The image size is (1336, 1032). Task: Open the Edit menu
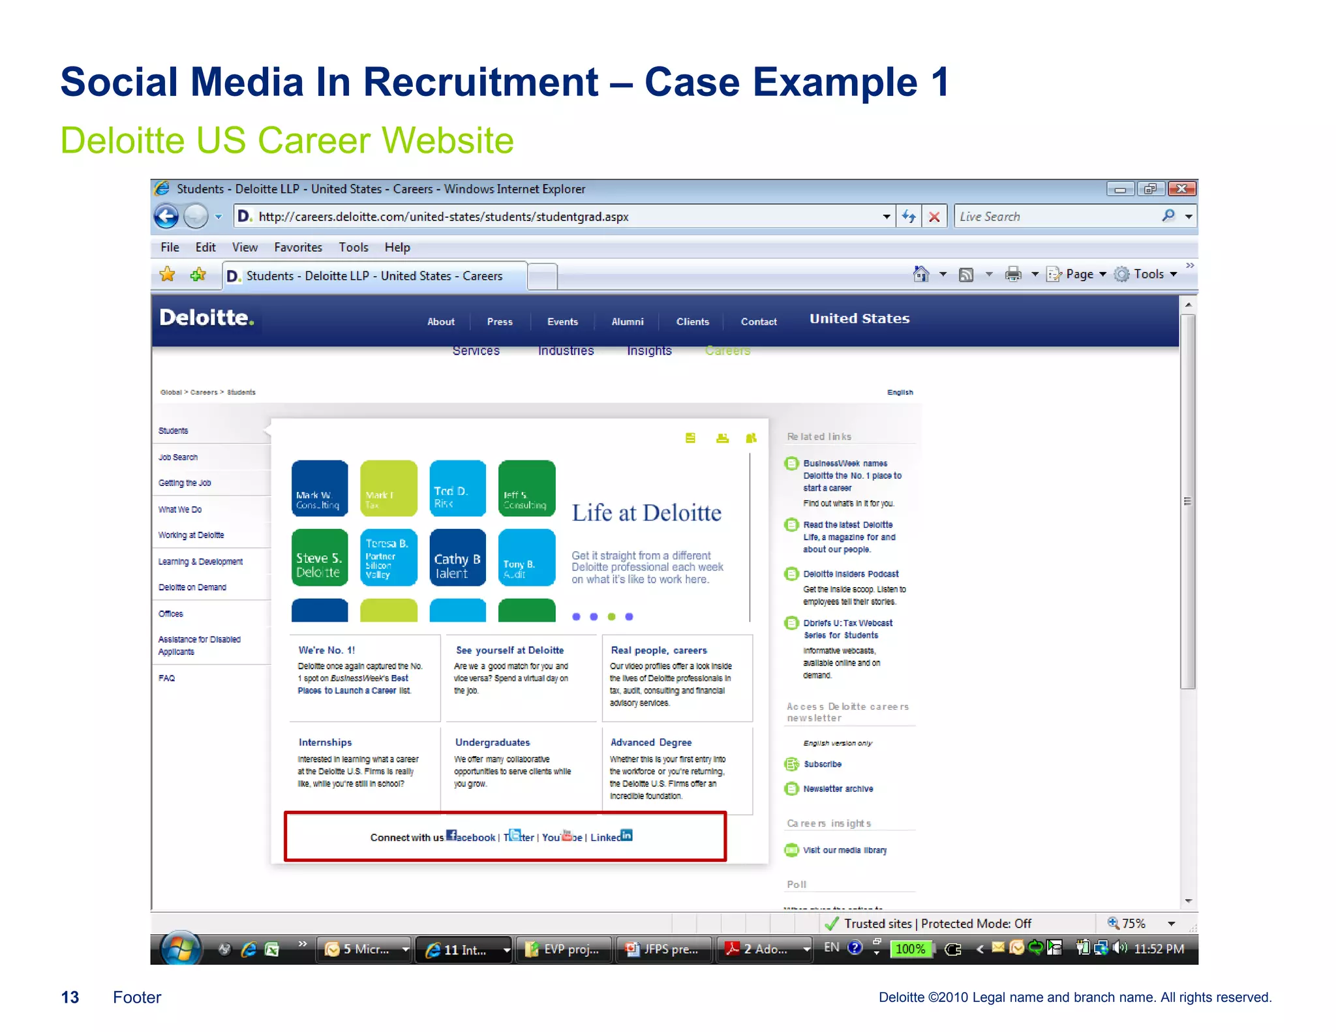click(205, 247)
